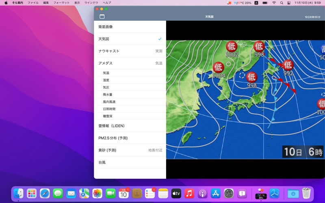Open Spotlight search in the menu bar
325x203 pixels.
coord(282,3)
